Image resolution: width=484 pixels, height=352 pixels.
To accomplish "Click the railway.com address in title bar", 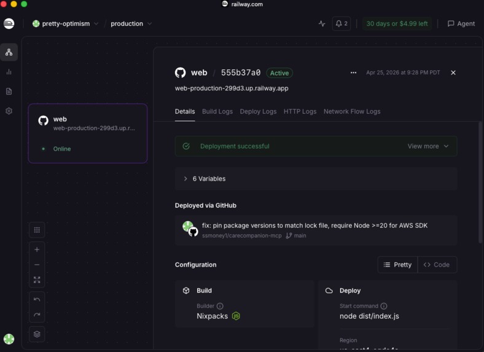I will 247,4.
